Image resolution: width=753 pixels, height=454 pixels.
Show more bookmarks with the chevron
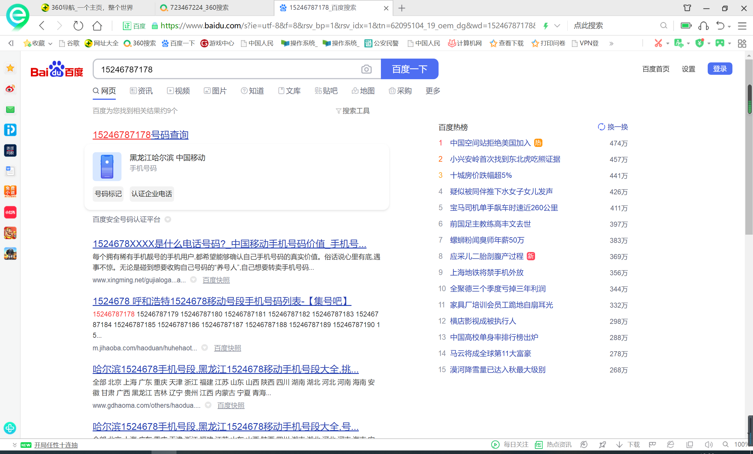(611, 44)
